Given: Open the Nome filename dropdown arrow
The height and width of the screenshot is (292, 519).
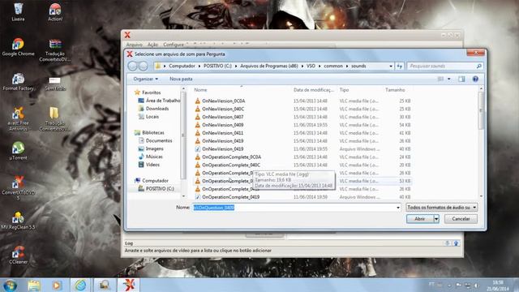Looking at the screenshot, I should point(398,208).
